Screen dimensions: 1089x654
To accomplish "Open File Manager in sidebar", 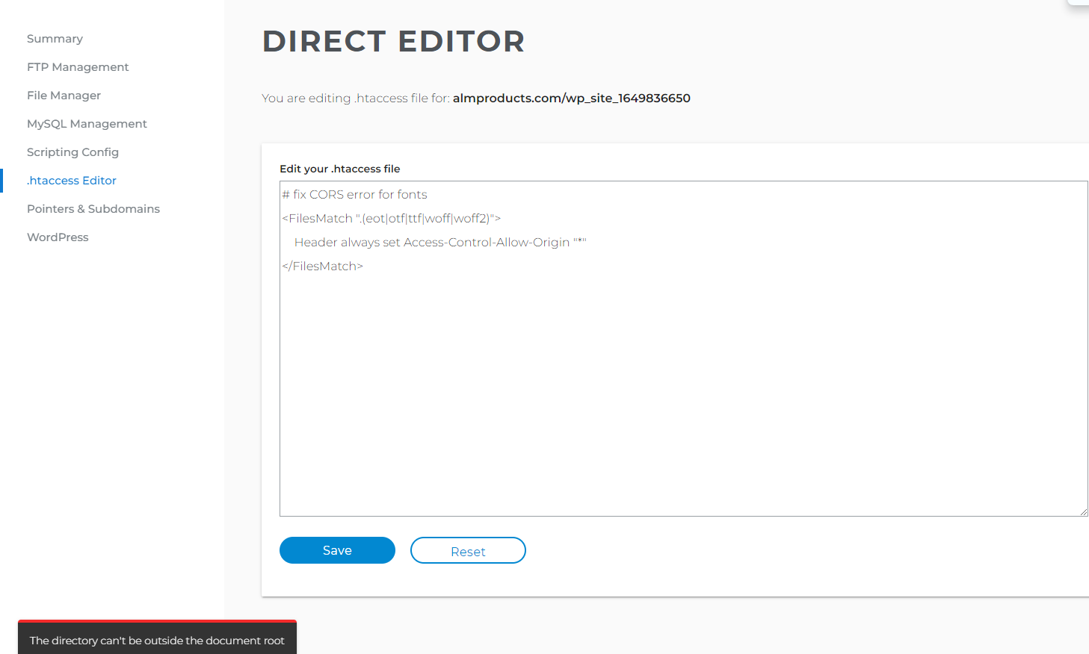I will [x=64, y=96].
